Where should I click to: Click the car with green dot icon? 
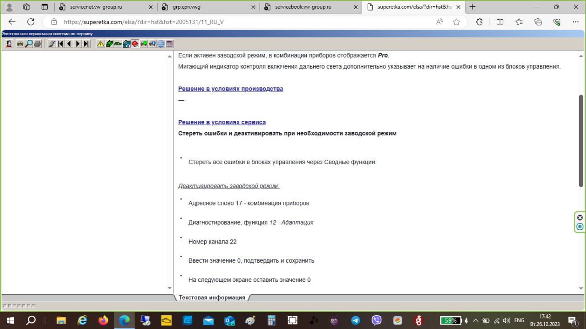[144, 43]
